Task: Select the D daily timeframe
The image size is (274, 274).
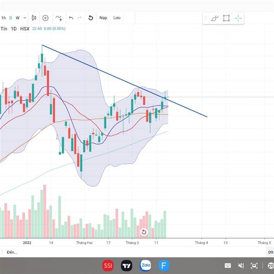Action: tap(11, 18)
